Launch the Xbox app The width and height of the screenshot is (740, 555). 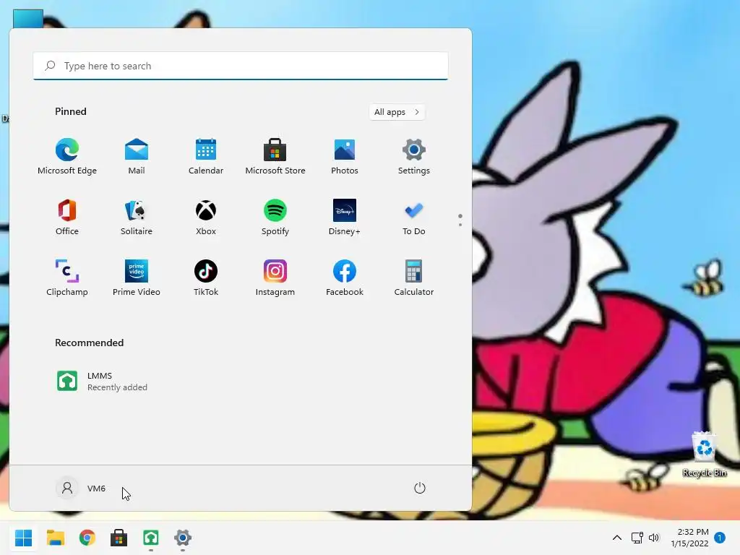coord(206,218)
